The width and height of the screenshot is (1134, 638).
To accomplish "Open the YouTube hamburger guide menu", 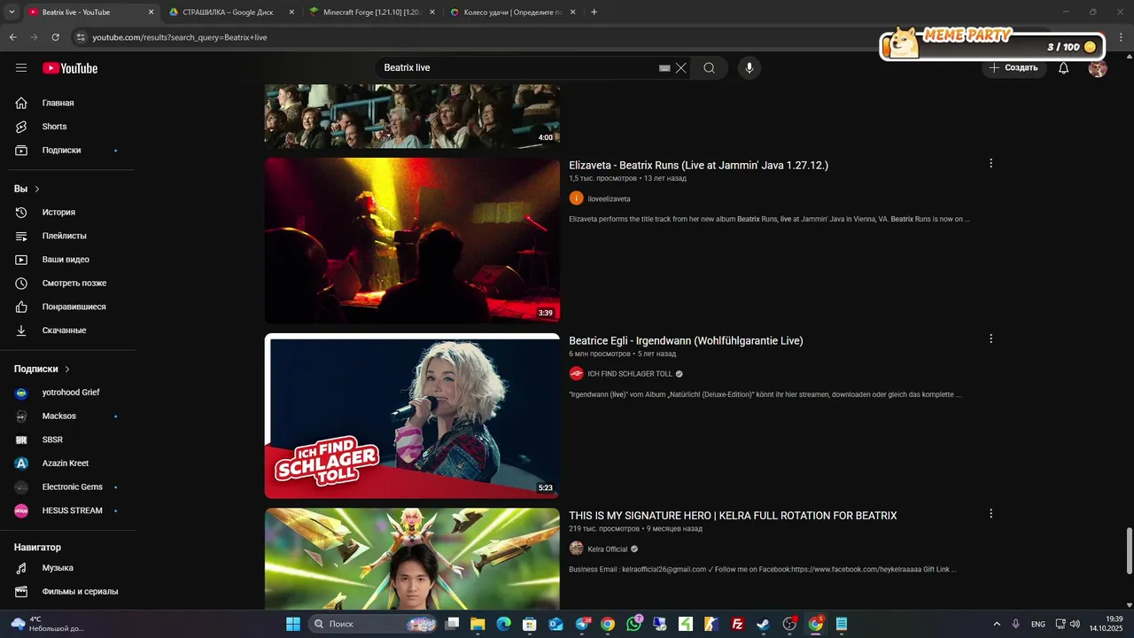I will pyautogui.click(x=21, y=68).
